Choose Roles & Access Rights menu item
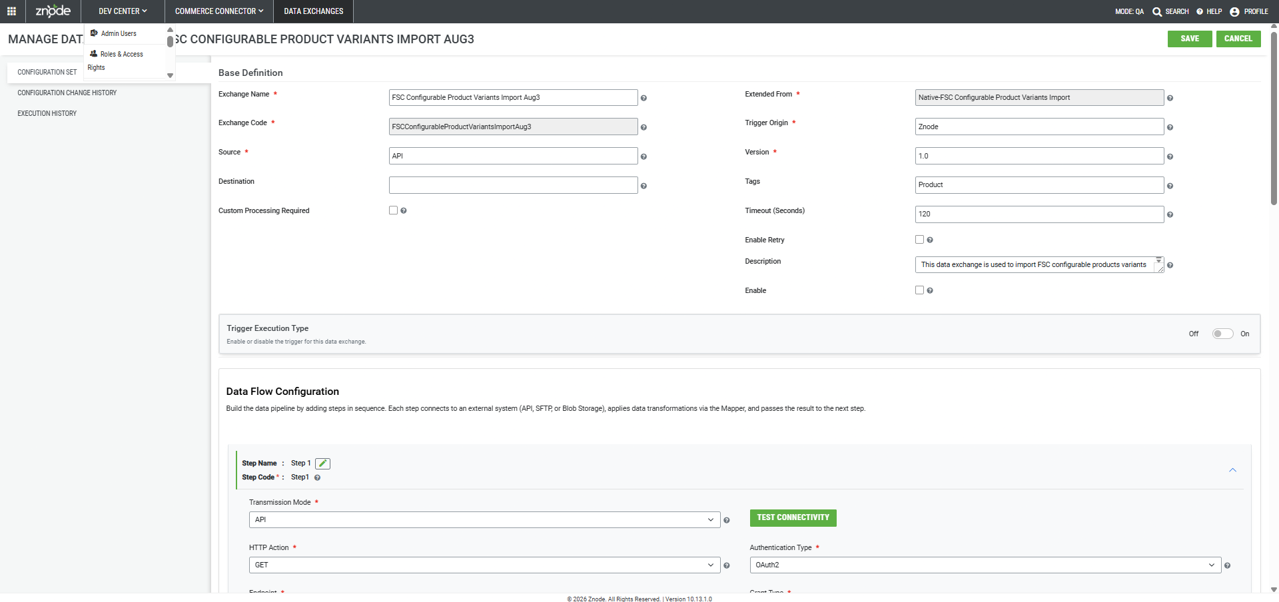1279x602 pixels. click(116, 61)
